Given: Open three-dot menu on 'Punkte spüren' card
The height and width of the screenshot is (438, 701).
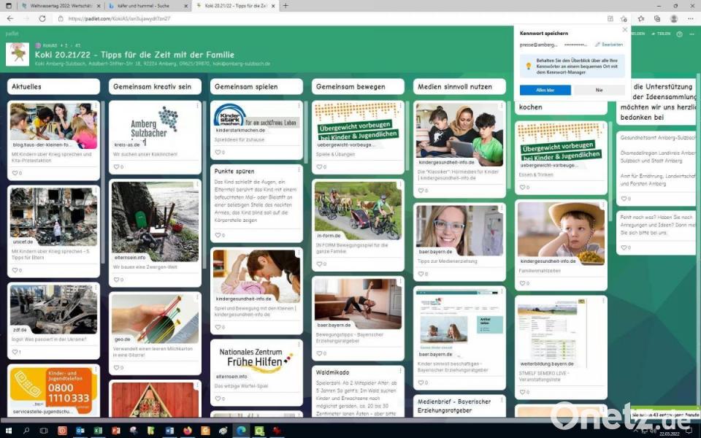Looking at the screenshot, I should 299,170.
